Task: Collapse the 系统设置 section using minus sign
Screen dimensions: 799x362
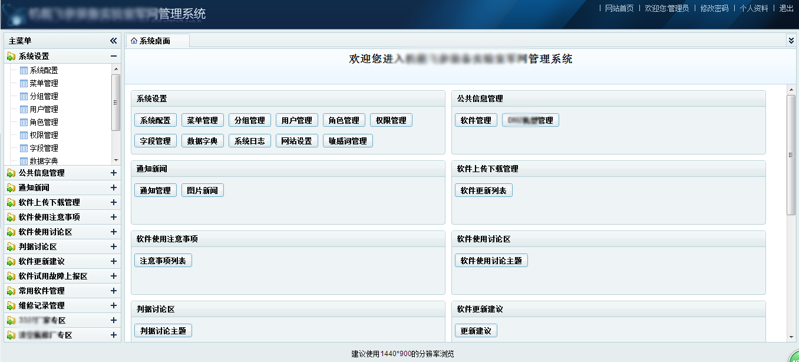Action: click(114, 56)
